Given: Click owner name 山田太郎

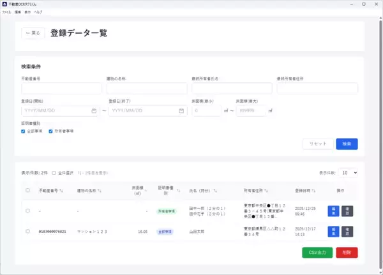Looking at the screenshot, I should (197, 232).
